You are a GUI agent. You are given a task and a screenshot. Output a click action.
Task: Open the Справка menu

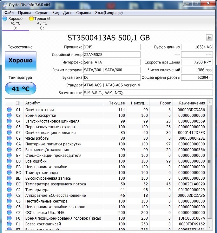83,13
